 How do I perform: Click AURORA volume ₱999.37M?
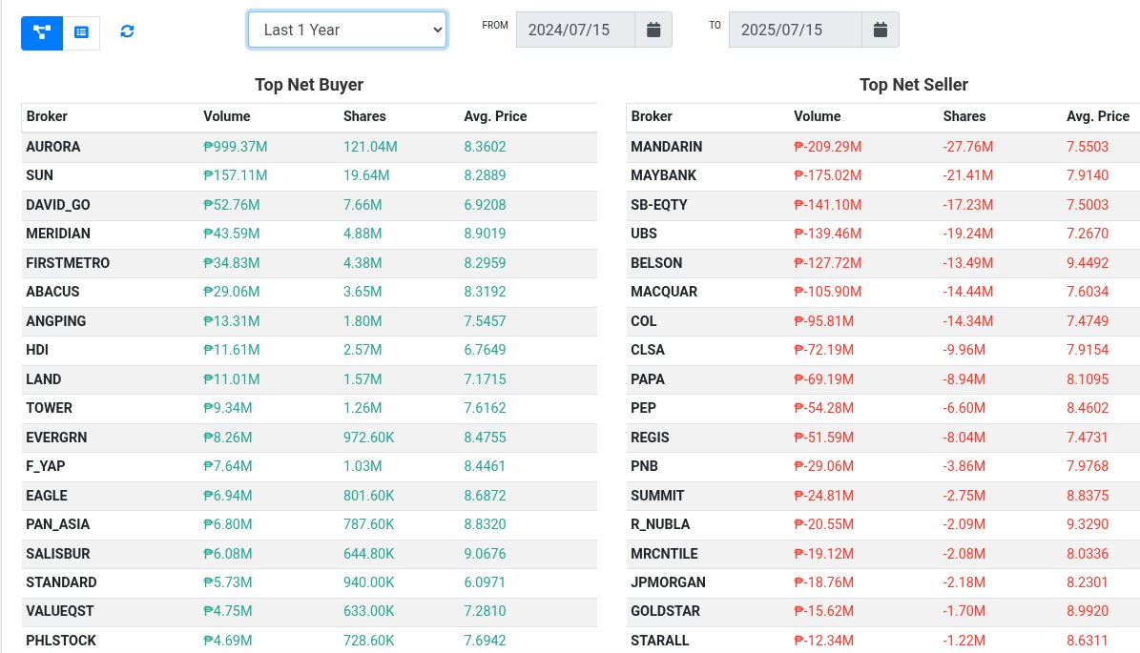(236, 147)
